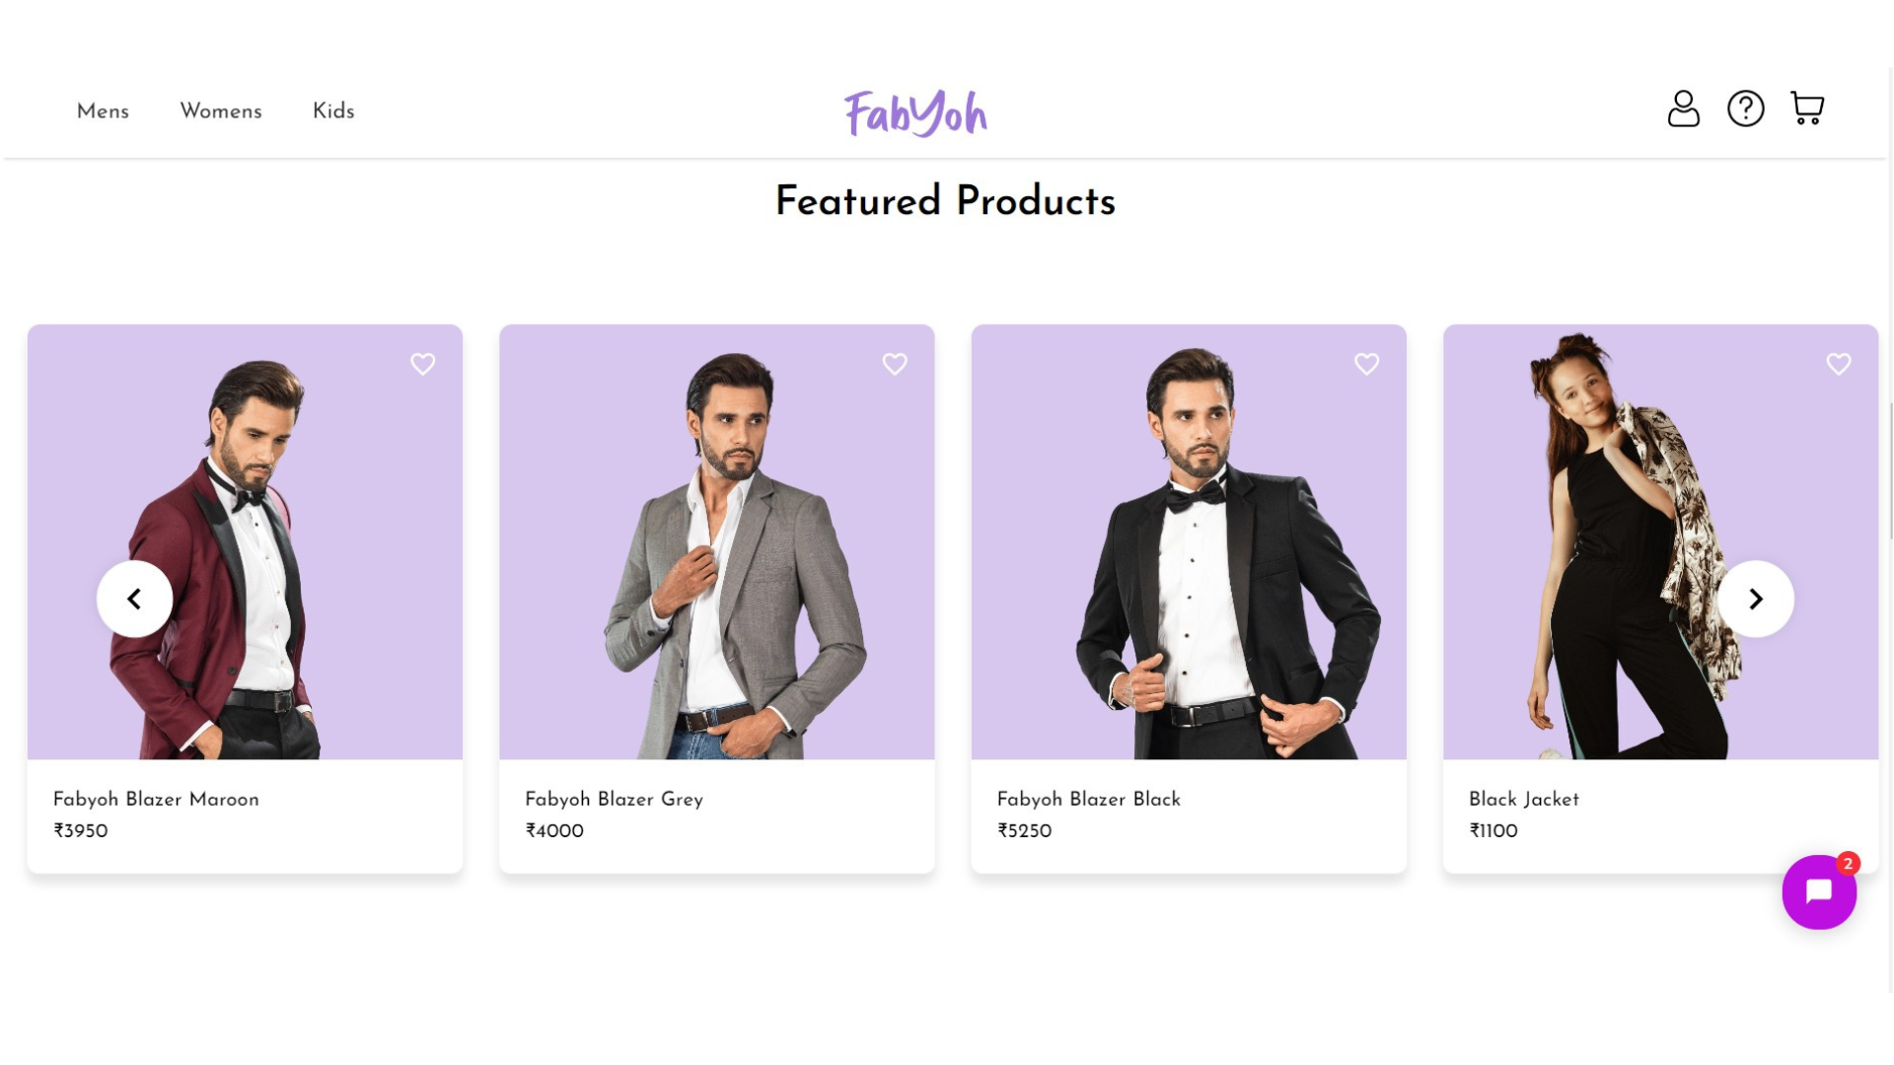1894x1065 pixels.
Task: Show previous featured products
Action: click(x=134, y=599)
